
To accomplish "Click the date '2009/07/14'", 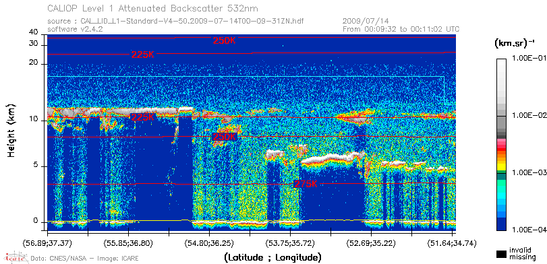I will [366, 22].
